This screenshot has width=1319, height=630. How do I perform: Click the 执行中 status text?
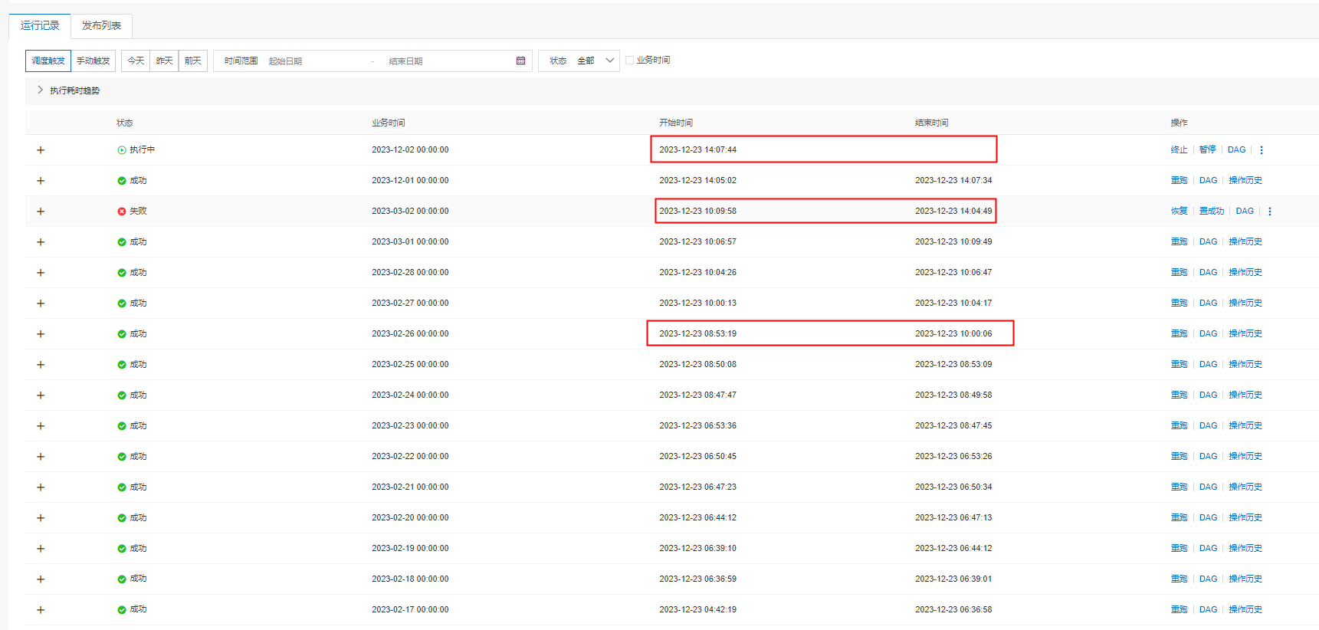click(x=142, y=150)
